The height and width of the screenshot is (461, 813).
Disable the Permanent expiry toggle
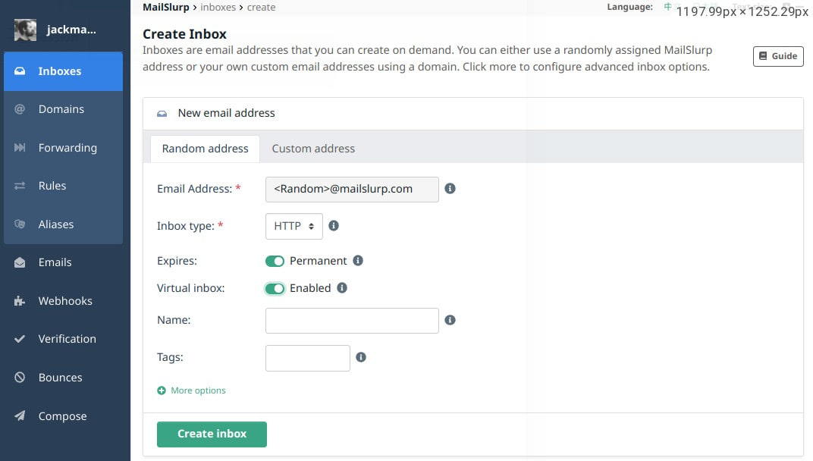[x=275, y=260]
